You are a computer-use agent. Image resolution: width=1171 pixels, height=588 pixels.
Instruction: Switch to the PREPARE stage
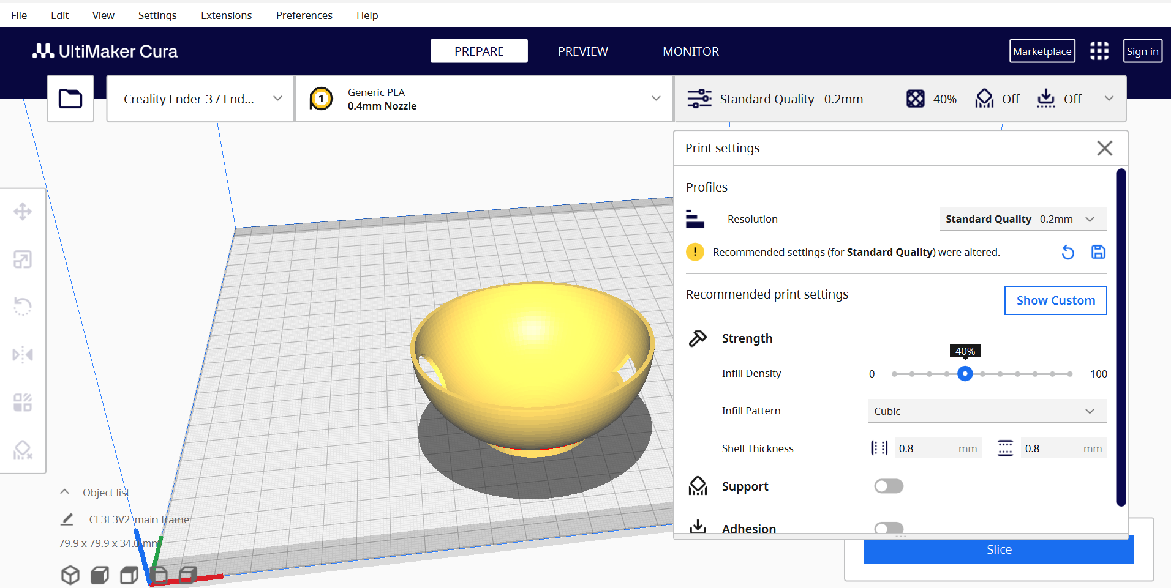pyautogui.click(x=479, y=51)
